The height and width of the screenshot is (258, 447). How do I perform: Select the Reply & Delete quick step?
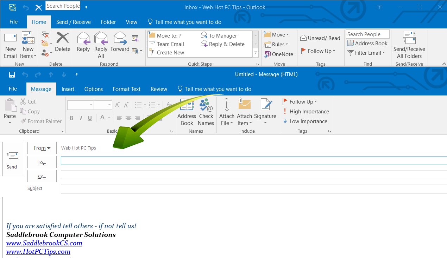pos(223,44)
